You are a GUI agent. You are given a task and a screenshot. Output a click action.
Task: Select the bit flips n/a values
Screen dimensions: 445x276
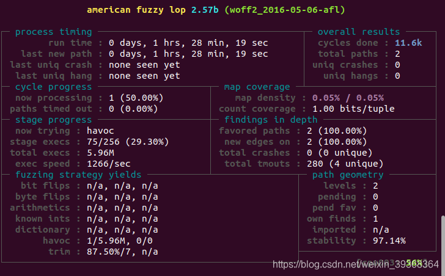[x=122, y=186]
